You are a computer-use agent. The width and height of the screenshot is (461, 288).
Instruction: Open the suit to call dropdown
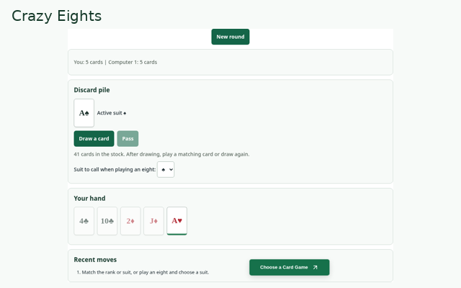(166, 169)
